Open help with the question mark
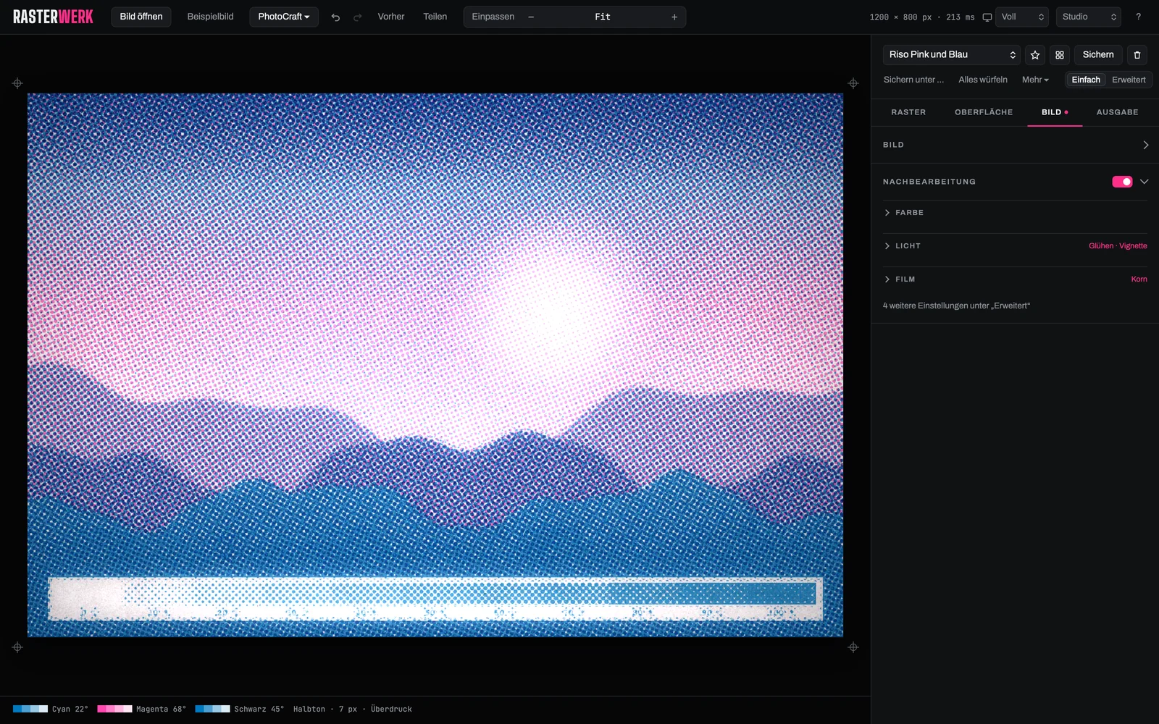The image size is (1159, 724). point(1138,17)
